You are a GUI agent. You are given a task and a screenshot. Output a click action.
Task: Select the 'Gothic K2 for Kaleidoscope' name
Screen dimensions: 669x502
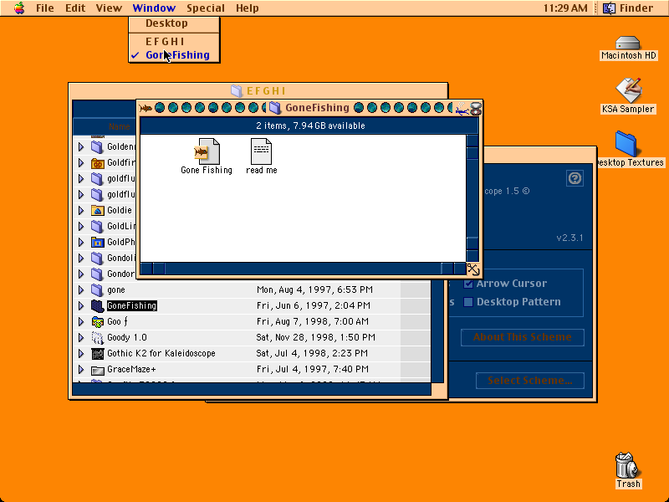[161, 353]
